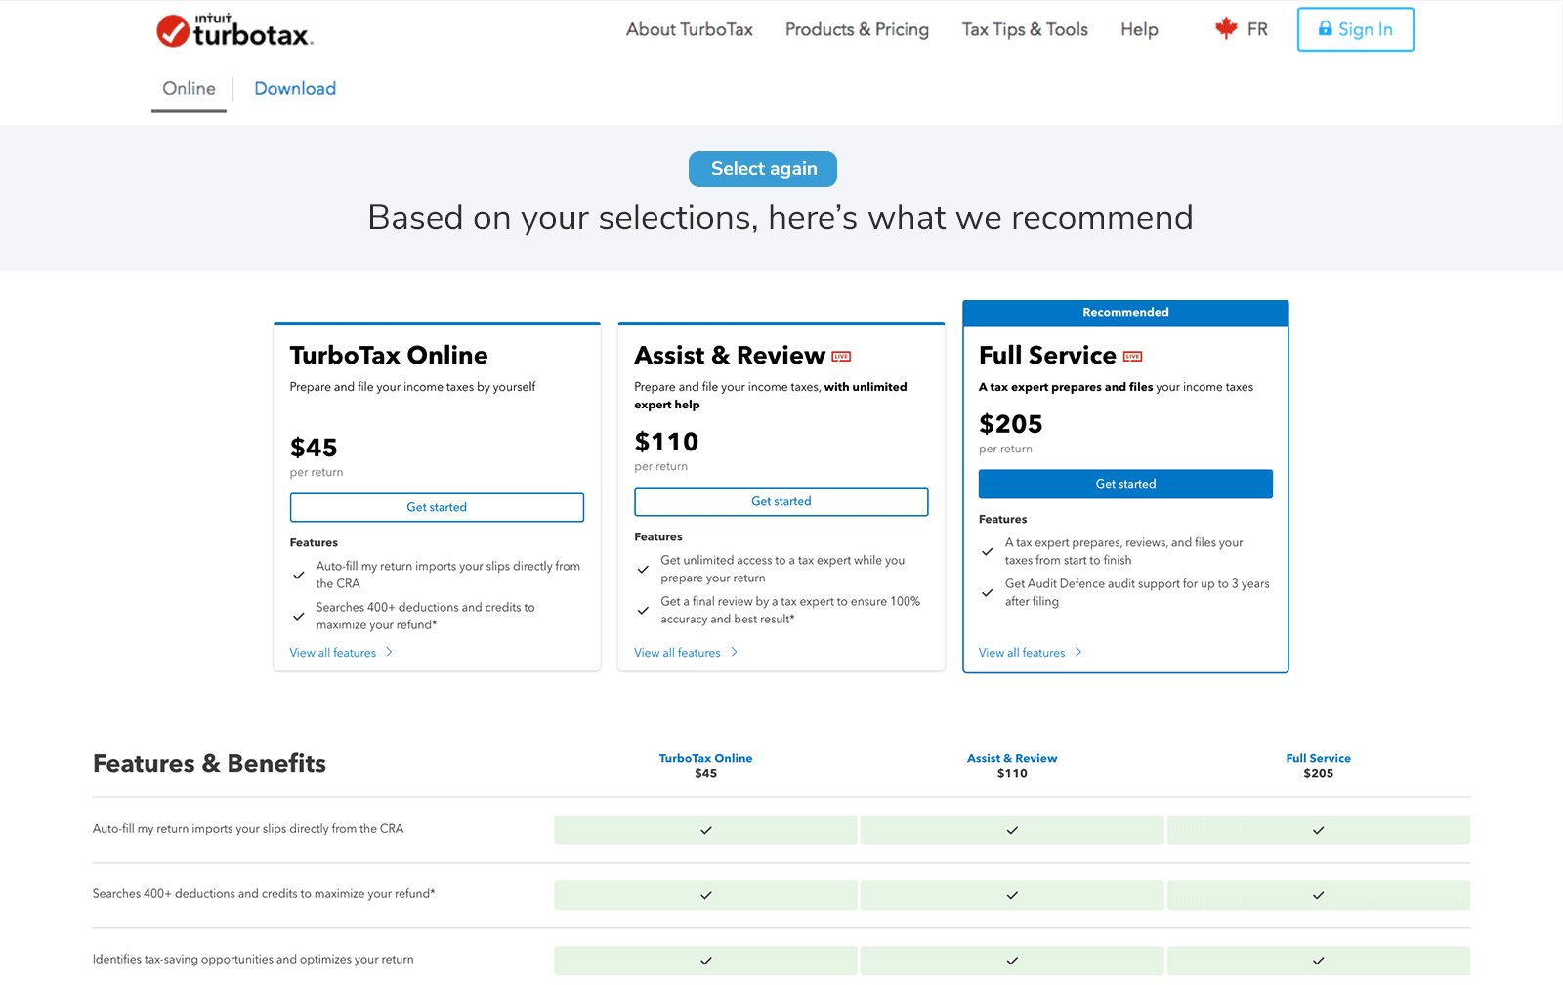The image size is (1563, 985).
Task: Click checkmark beside Searches 400+ deductions in TurboTax Online card
Action: pos(299,616)
